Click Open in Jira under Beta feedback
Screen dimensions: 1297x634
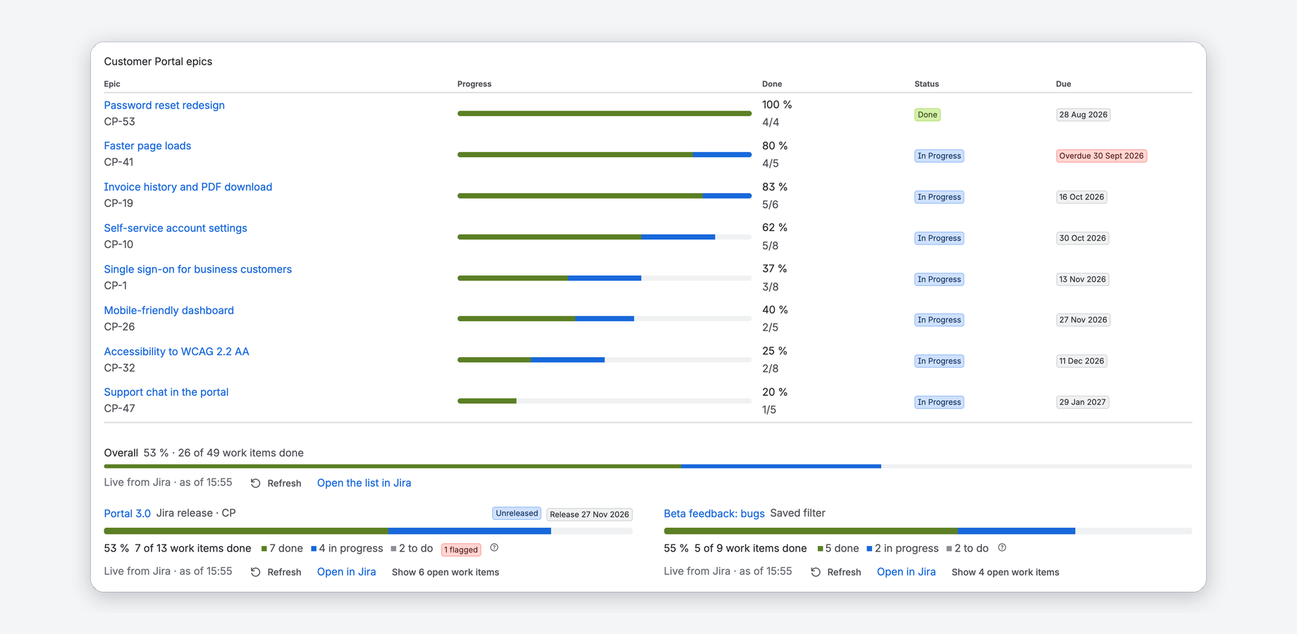(906, 572)
